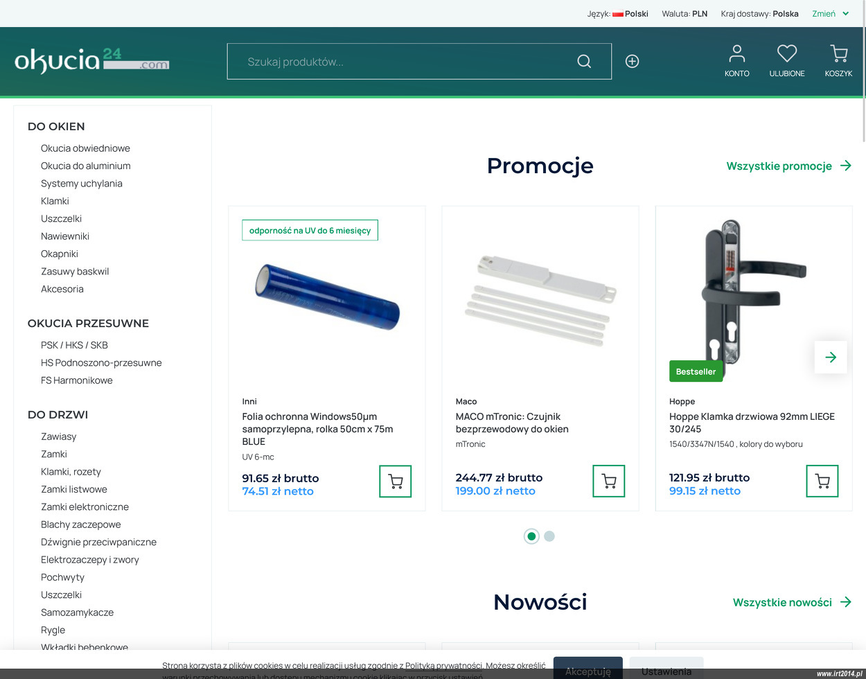The height and width of the screenshot is (679, 866).
Task: Open Dźwignie przeciwpaniczne category
Action: tap(98, 542)
